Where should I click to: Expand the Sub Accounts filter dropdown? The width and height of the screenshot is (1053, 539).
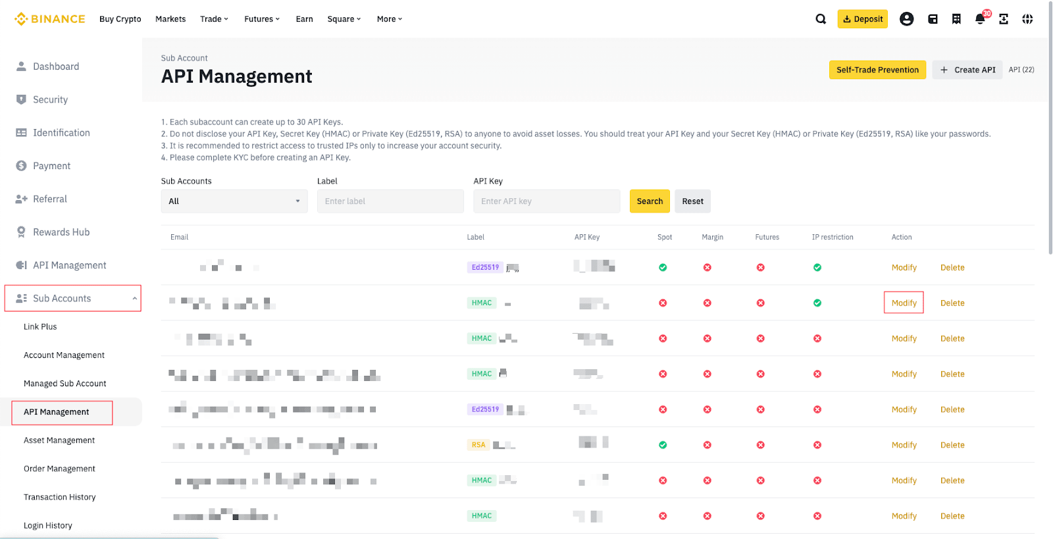(234, 201)
